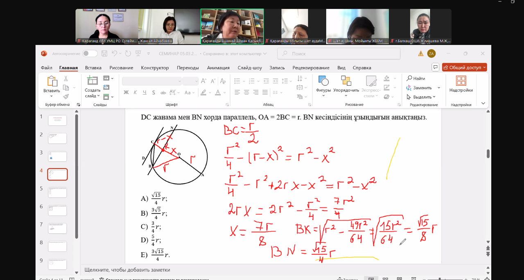Open the comments speech bubble icon
The width and height of the screenshot is (524, 280).
[435, 67]
